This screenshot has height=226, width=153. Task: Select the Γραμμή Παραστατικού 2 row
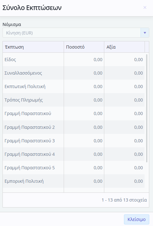point(74,127)
